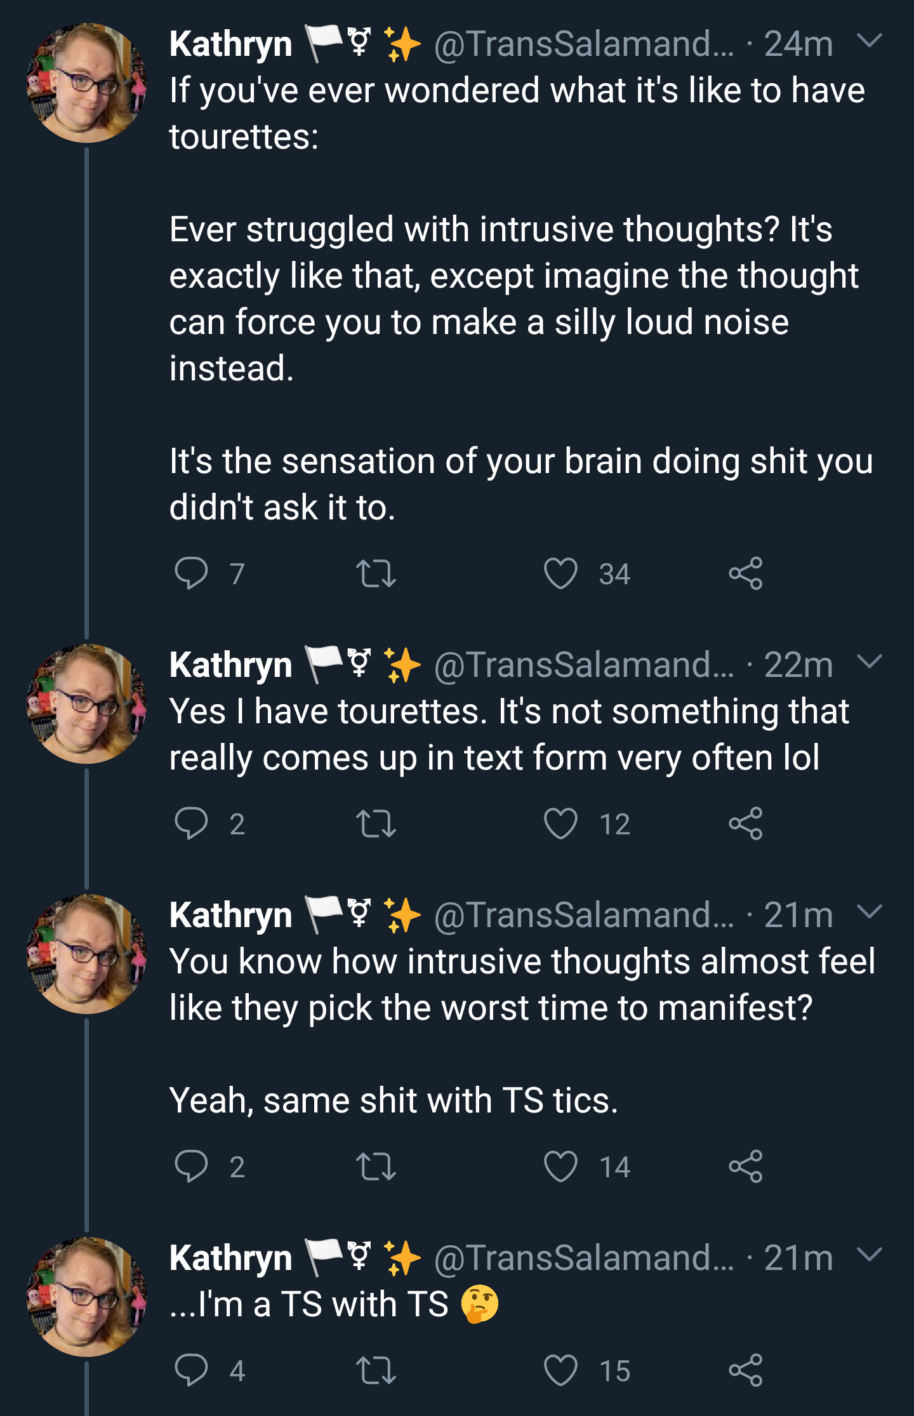Like the tweet with 12 likes
The width and height of the screenshot is (914, 1416).
[x=561, y=824]
